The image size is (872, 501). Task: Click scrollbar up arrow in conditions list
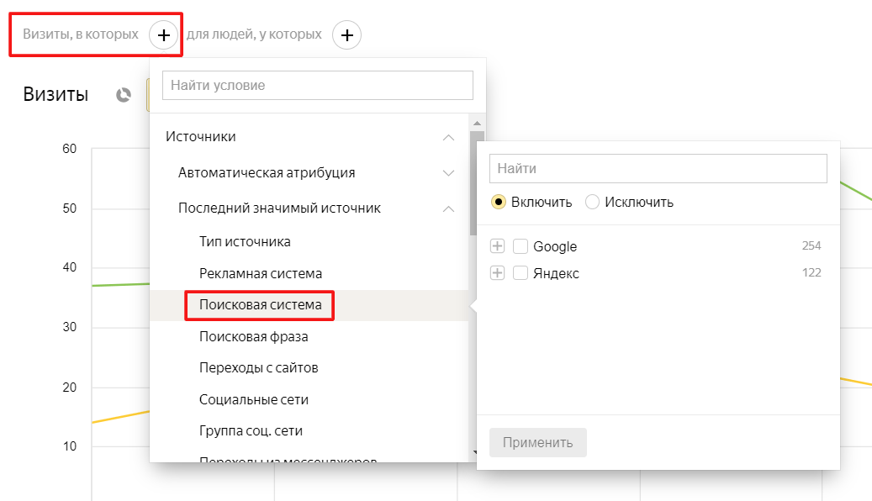477,123
